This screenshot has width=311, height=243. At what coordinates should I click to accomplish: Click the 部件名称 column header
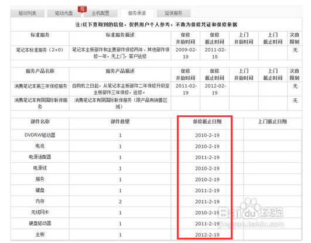(40, 122)
